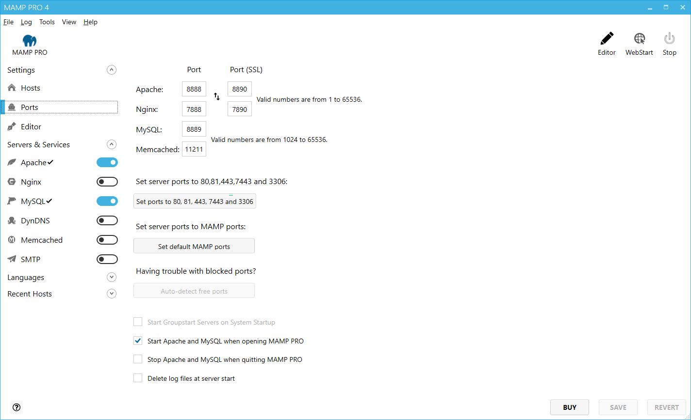Click the DynDNS octopus icon
691x420 pixels.
[12, 220]
